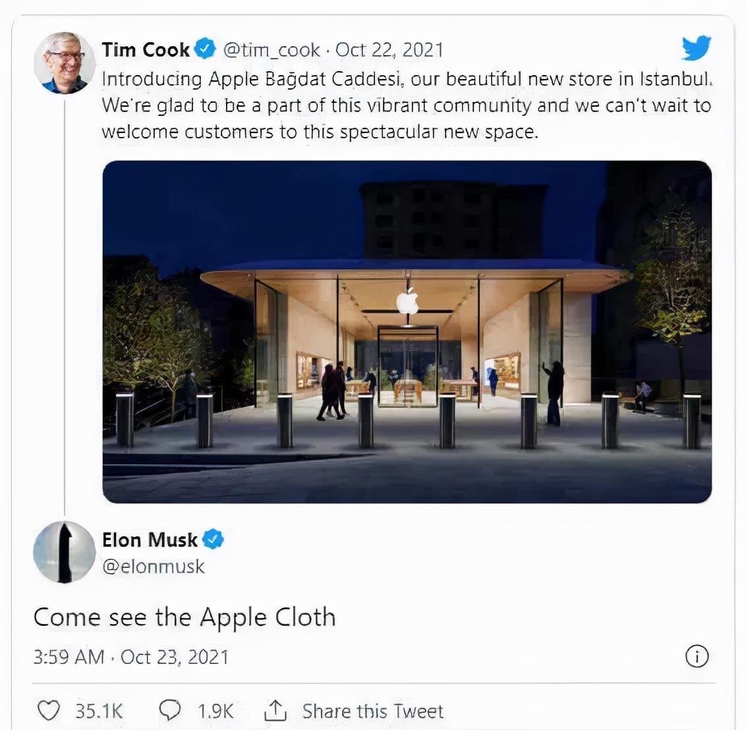Open the Apple Store photo
Viewport: 746px width, 730px height.
[407, 331]
